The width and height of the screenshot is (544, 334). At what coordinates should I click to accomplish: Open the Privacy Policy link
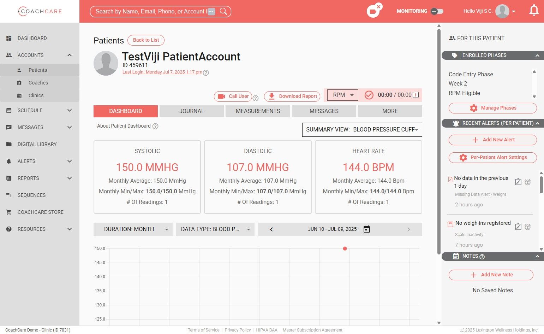pos(238,330)
